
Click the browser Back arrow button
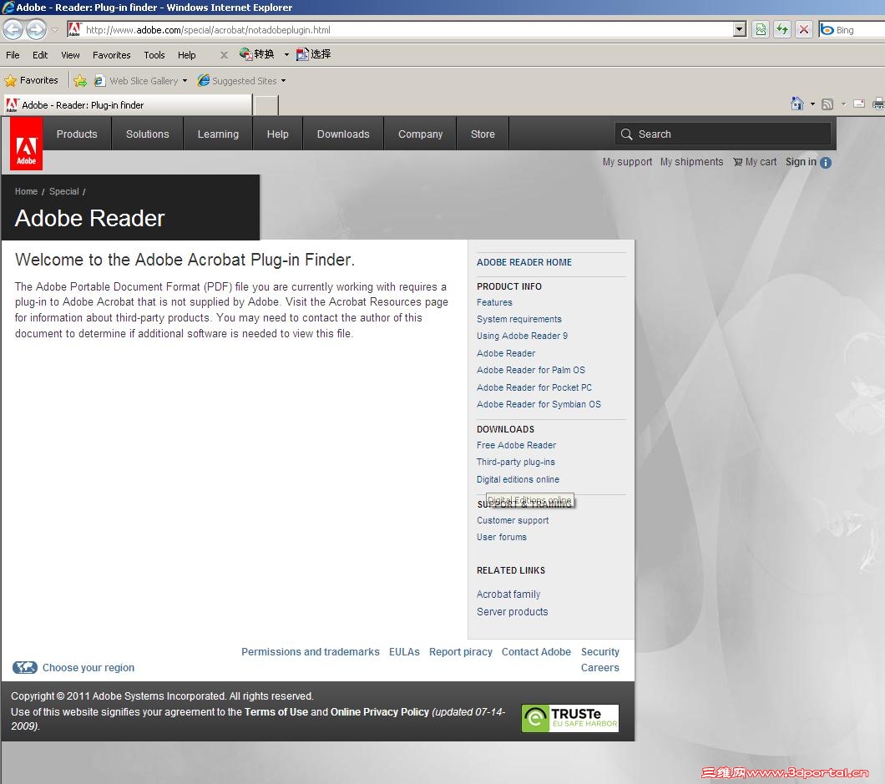coord(13,29)
